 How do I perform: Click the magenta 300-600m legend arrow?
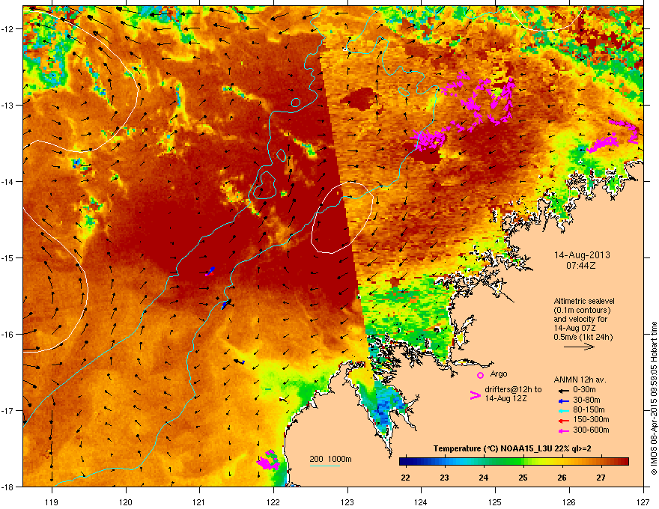pos(564,430)
